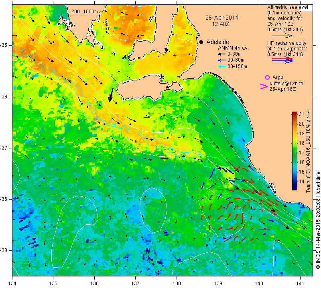Click latitude axis label -38
This screenshot has width=321, height=288.
[x=4, y=199]
